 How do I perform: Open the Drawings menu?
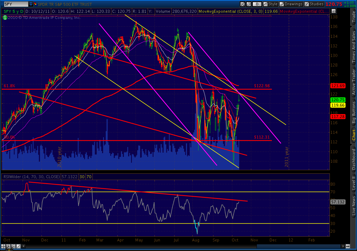click(291, 4)
